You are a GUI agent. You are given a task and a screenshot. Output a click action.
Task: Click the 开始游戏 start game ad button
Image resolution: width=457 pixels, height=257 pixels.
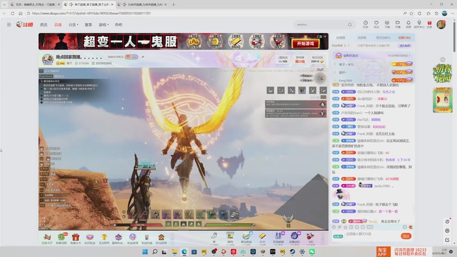(306, 43)
